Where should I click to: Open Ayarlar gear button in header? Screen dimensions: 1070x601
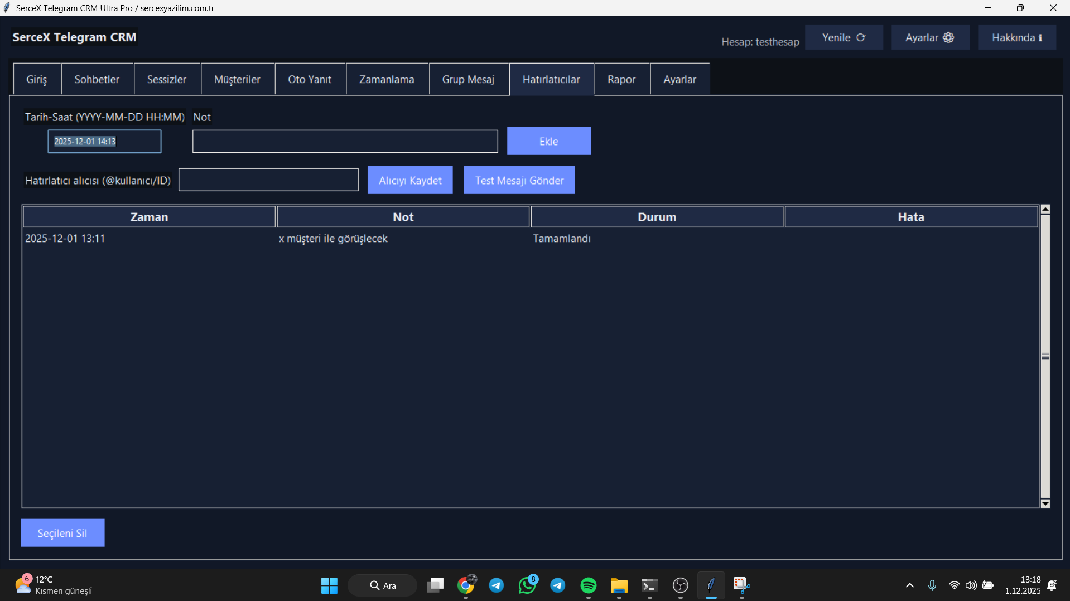[x=929, y=37]
